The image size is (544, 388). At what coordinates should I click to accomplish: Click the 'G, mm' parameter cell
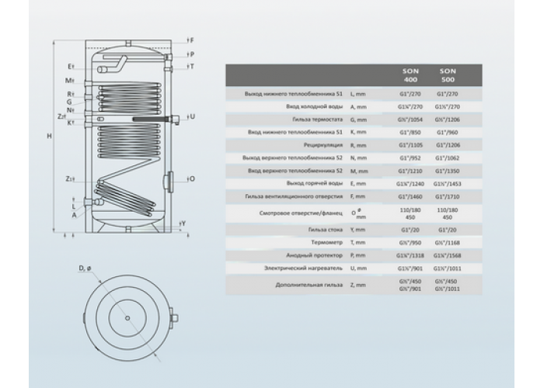coord(358,120)
